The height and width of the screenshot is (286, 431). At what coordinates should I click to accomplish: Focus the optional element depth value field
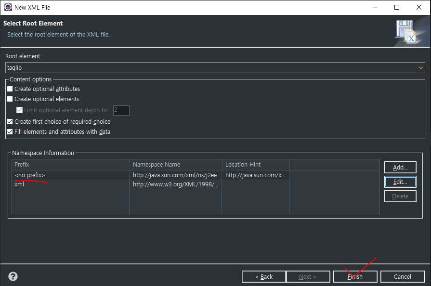coord(121,110)
